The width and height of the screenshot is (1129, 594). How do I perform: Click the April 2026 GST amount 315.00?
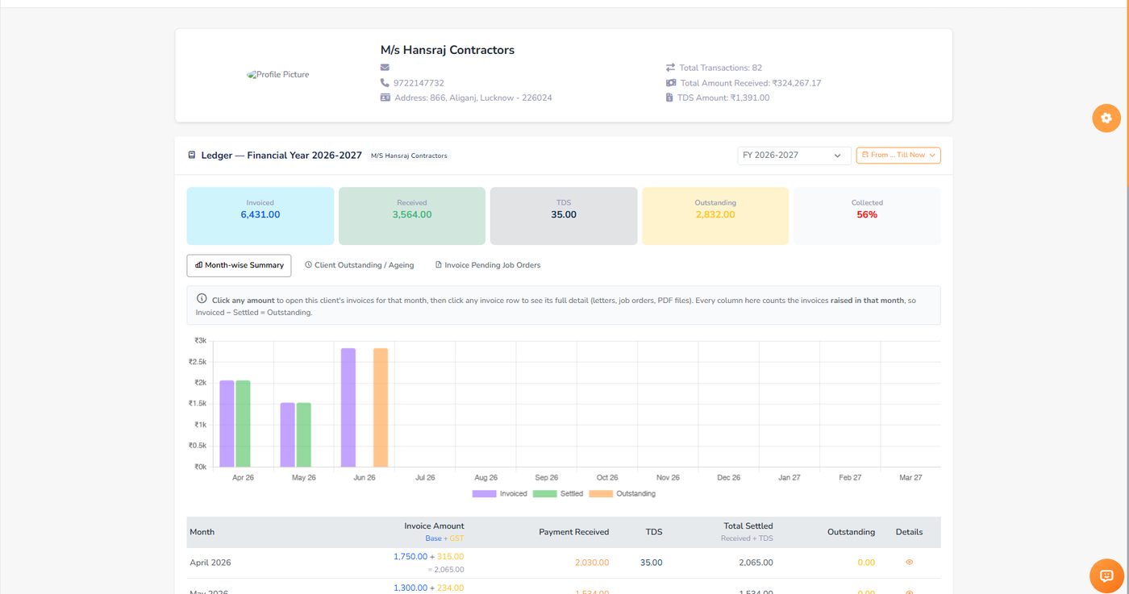(x=451, y=556)
